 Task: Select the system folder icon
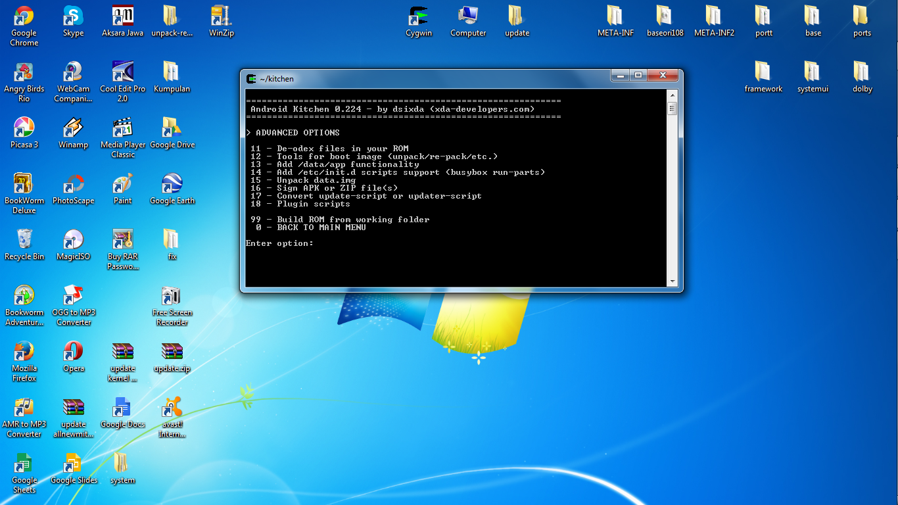(123, 468)
